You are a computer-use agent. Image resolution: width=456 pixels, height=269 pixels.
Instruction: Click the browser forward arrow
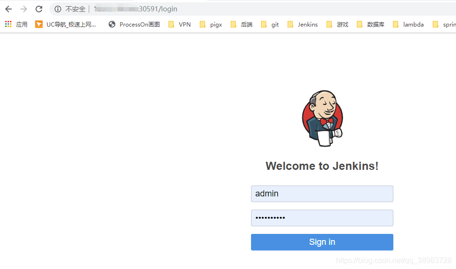click(24, 9)
